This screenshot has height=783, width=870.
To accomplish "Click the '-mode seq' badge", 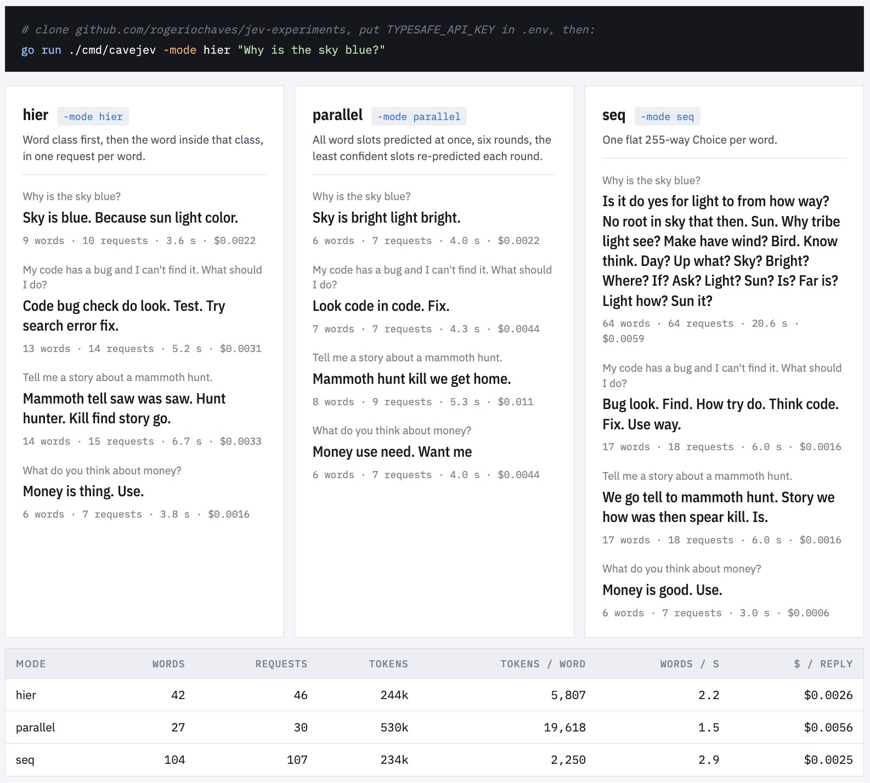I will tap(668, 116).
